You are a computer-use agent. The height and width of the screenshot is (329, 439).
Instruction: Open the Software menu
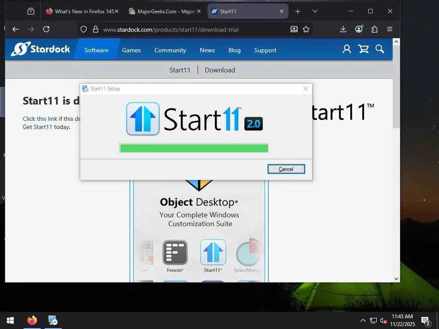tap(96, 50)
